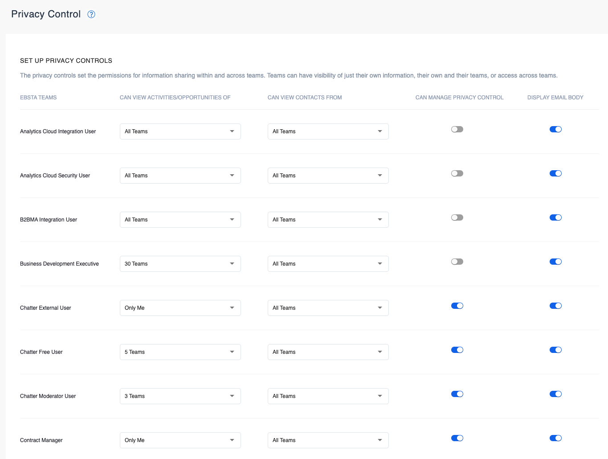608x459 pixels.
Task: Click the Can View Contacts From column header
Action: (x=305, y=98)
